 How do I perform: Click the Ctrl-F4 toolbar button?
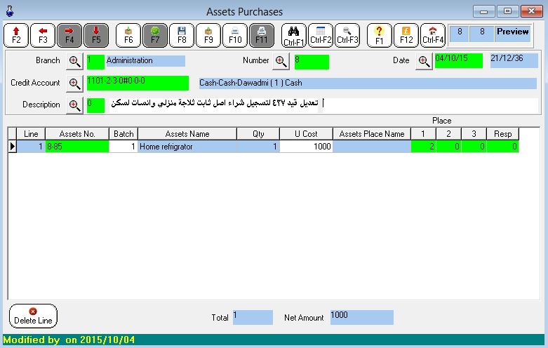[x=433, y=35]
